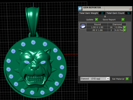This screenshot has height=100, width=133.
Task: Click the Update button
Action: pyautogui.click(x=90, y=20)
